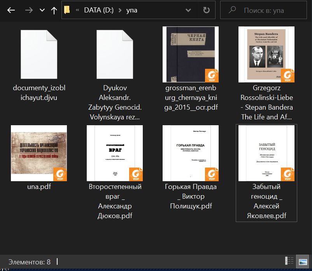Switch to details list view
Image resolution: width=312 pixels, height=271 pixels.
tap(289, 261)
